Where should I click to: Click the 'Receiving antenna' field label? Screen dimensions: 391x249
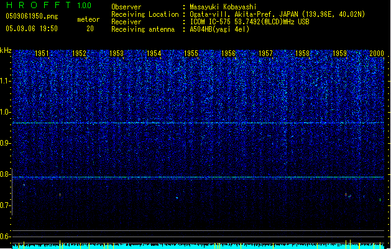pyautogui.click(x=143, y=29)
